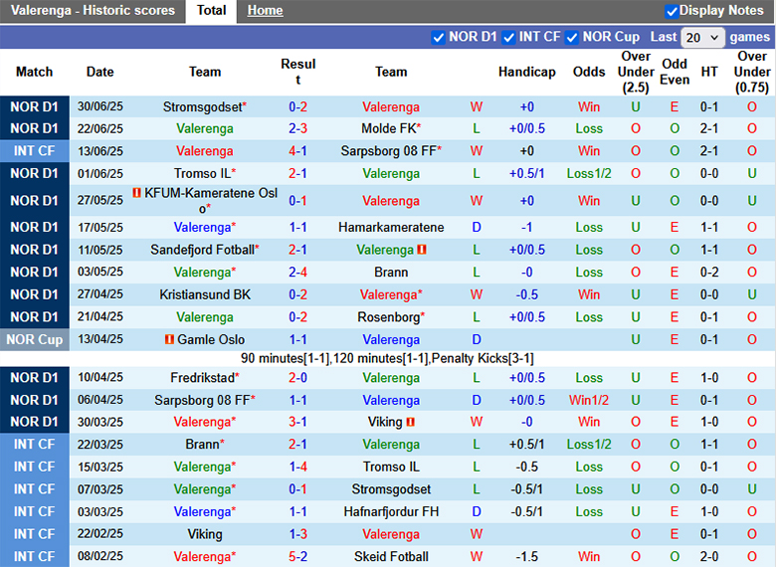Uncheck the NOR D1 filter checkbox
This screenshot has width=776, height=567.
pyautogui.click(x=438, y=38)
